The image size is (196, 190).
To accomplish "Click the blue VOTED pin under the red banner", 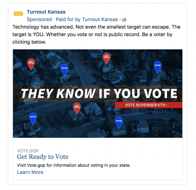I will click(x=119, y=122).
